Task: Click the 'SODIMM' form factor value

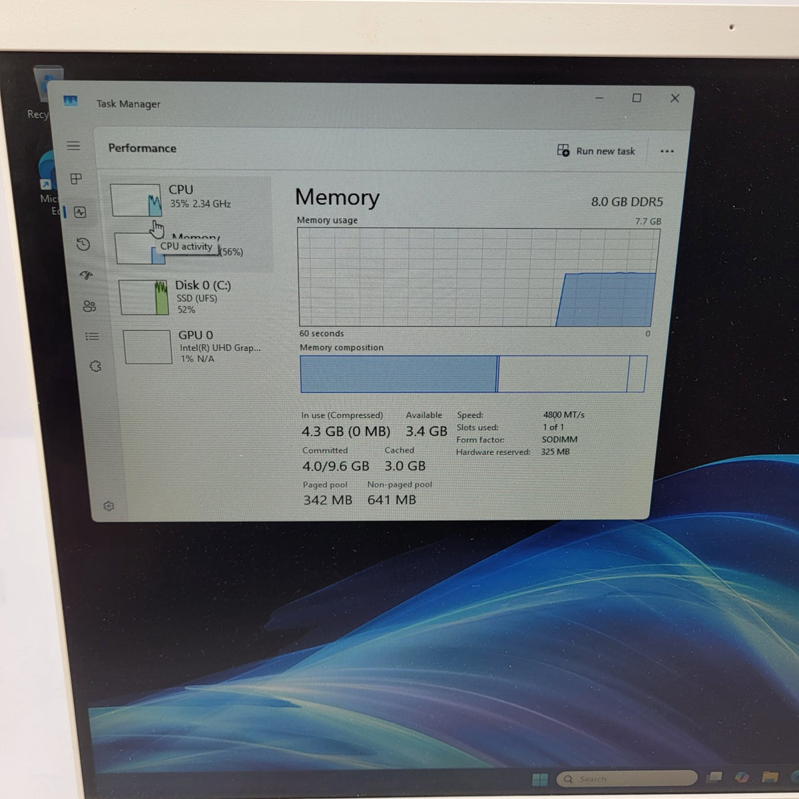Action: pyautogui.click(x=559, y=439)
